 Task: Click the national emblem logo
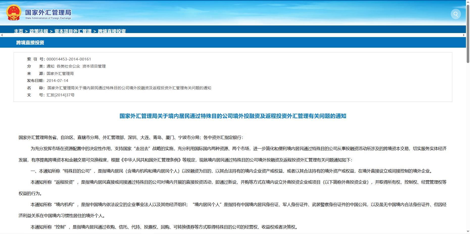[x=14, y=13]
